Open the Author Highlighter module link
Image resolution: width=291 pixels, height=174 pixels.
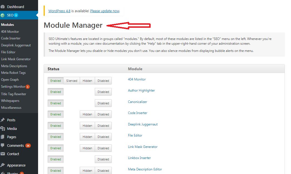[141, 90]
